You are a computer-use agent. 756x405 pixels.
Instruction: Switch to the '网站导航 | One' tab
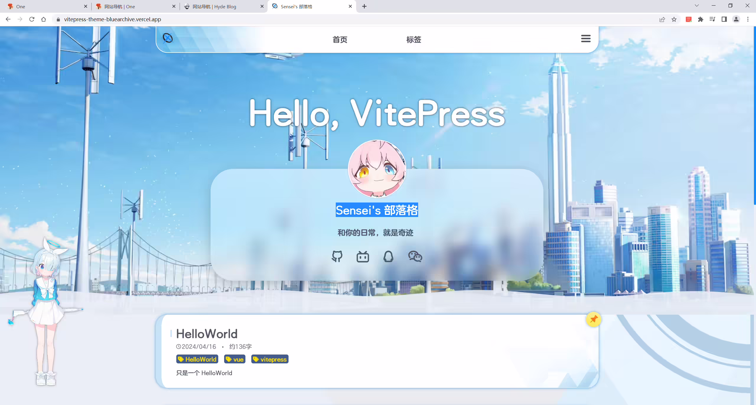pos(135,6)
